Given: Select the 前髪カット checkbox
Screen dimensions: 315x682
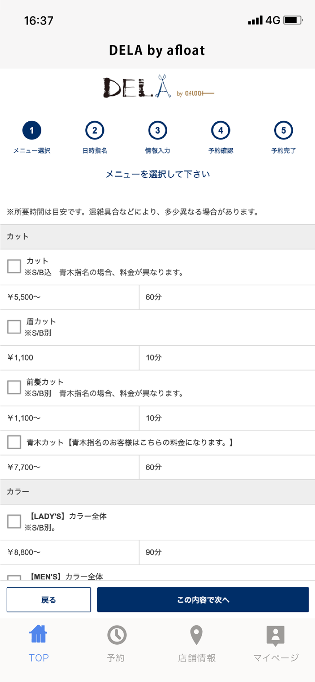Looking at the screenshot, I should 14,387.
